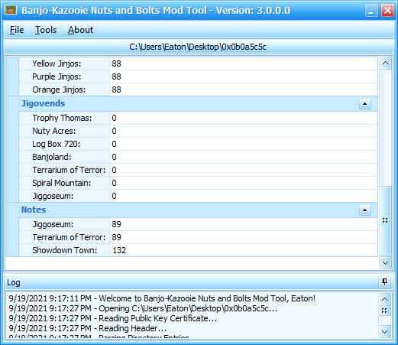
Task: Edit Jigovends Jiggoseum value field
Action: tap(244, 196)
